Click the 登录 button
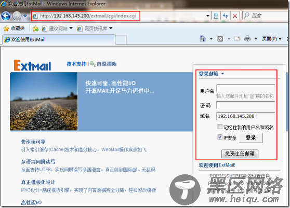This screenshot has width=290, height=208. click(x=251, y=138)
